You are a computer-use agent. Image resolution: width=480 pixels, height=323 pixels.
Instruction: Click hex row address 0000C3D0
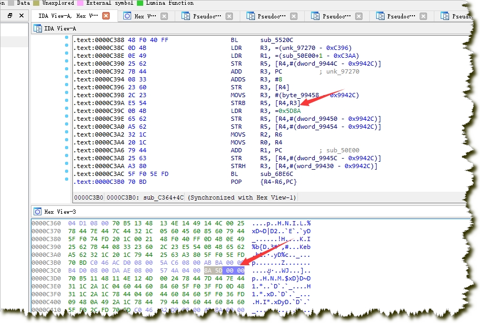point(46,278)
